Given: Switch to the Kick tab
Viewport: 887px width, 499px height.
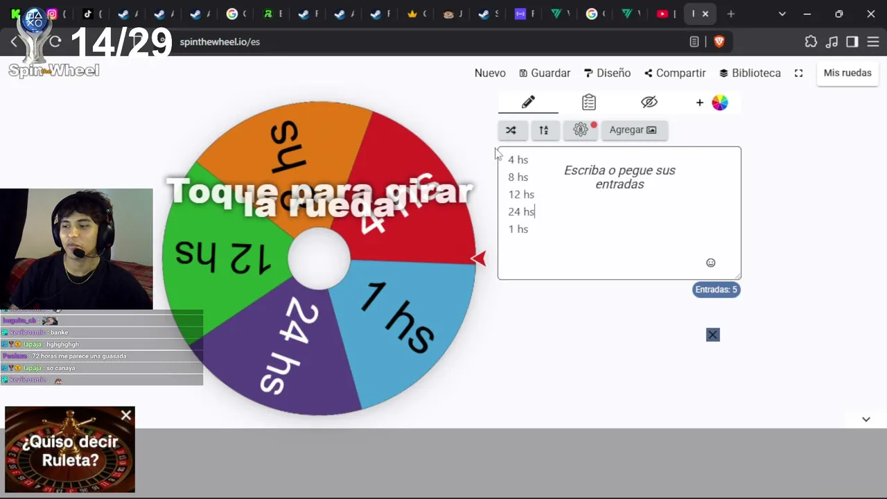Looking at the screenshot, I should tap(16, 14).
